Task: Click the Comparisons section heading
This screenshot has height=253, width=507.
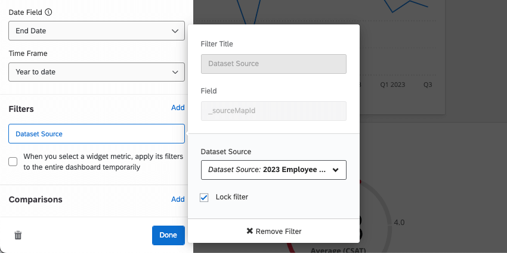Action: pos(35,199)
